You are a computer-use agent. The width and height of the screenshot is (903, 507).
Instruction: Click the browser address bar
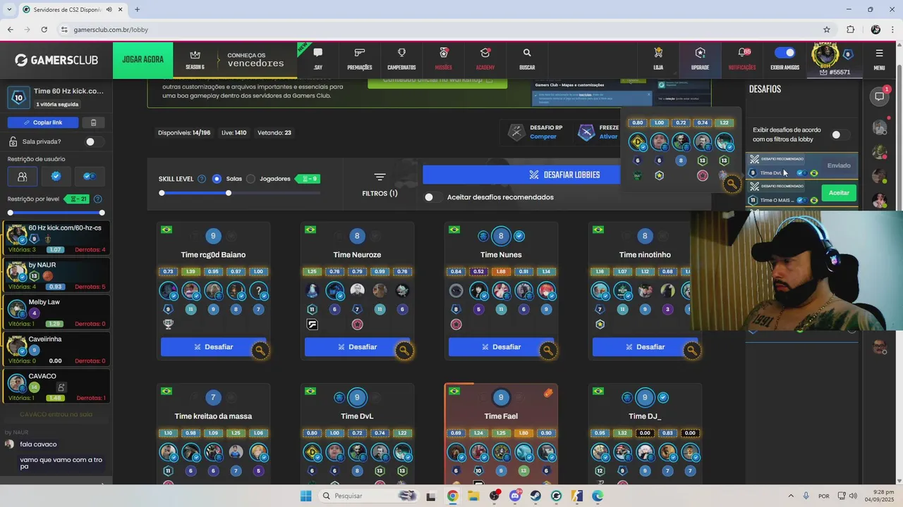(x=437, y=30)
